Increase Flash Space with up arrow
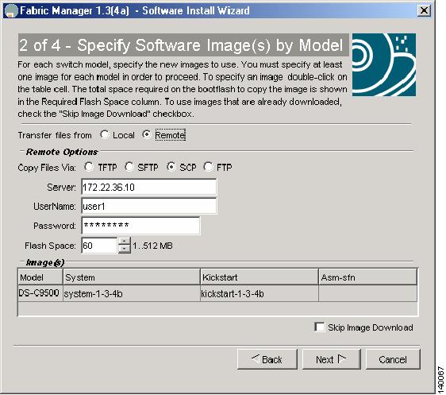The height and width of the screenshot is (395, 446). coord(124,242)
